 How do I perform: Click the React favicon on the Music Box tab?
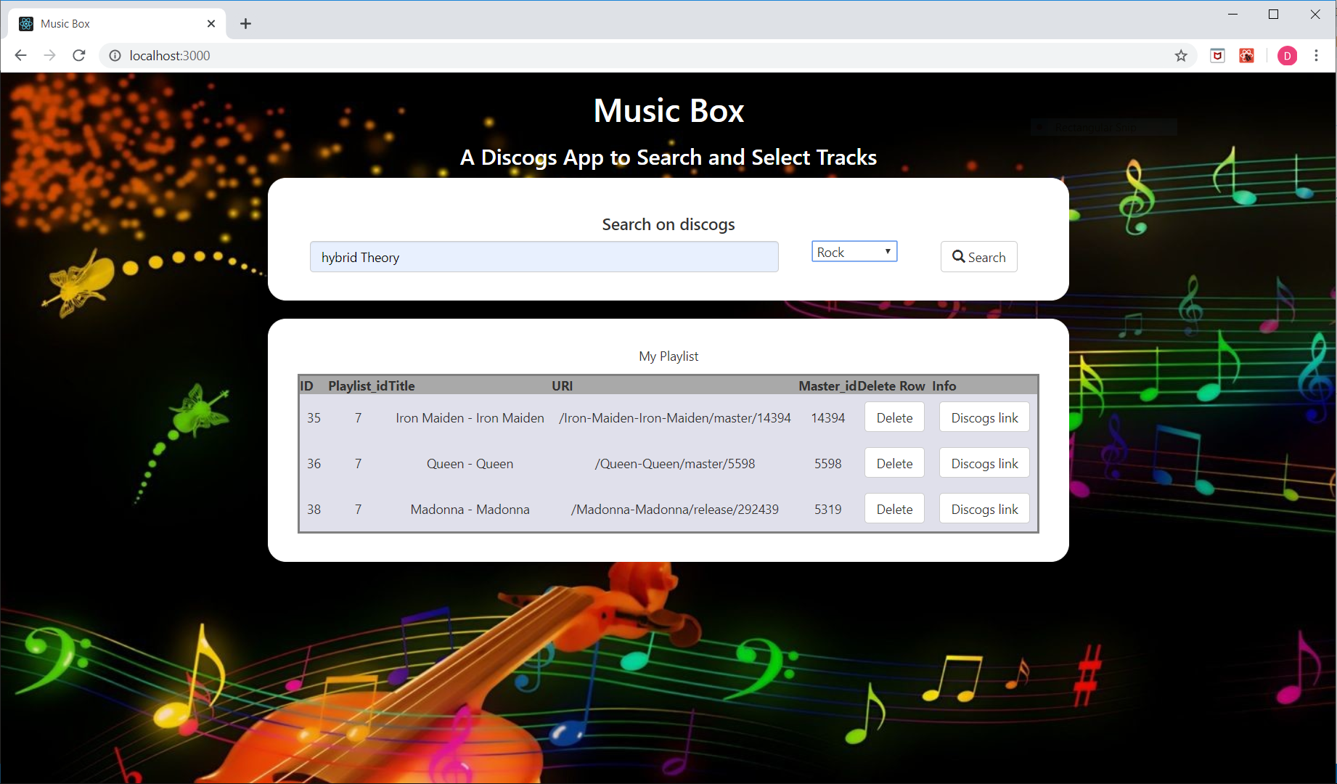(26, 24)
